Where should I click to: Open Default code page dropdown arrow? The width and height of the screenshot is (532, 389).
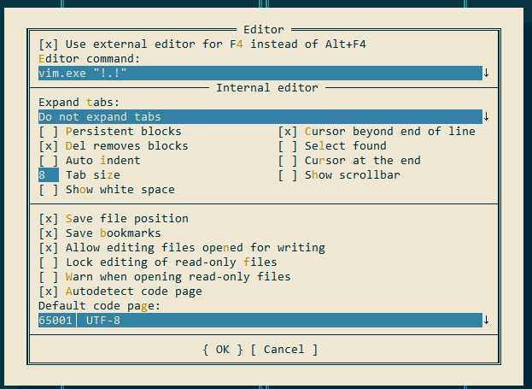[x=486, y=321]
